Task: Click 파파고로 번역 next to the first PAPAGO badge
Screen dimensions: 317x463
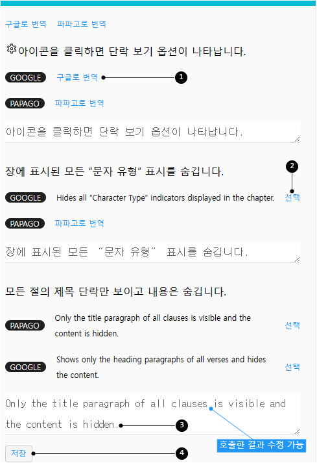Action: point(79,103)
